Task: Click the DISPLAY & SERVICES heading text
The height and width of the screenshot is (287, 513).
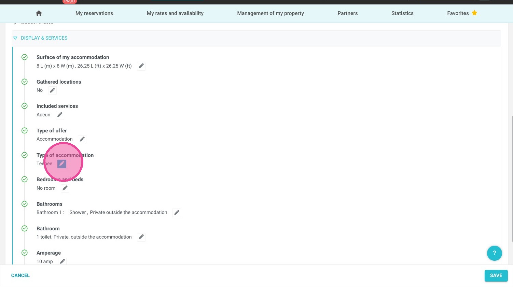Action: [x=44, y=38]
